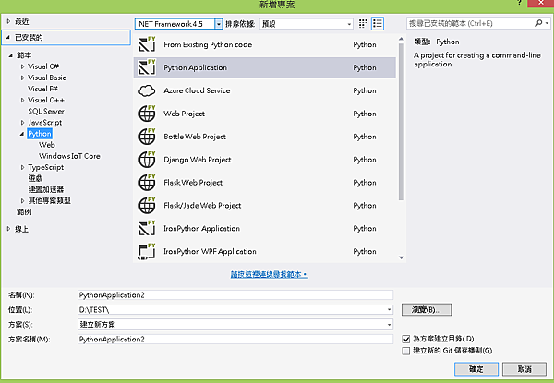Expand the JavaScript node
The height and width of the screenshot is (383, 554).
point(22,123)
